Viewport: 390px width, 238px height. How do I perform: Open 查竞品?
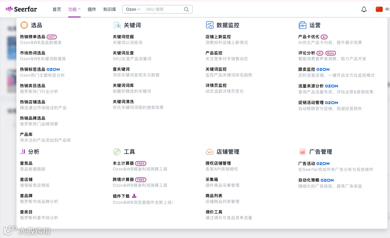(x=26, y=163)
